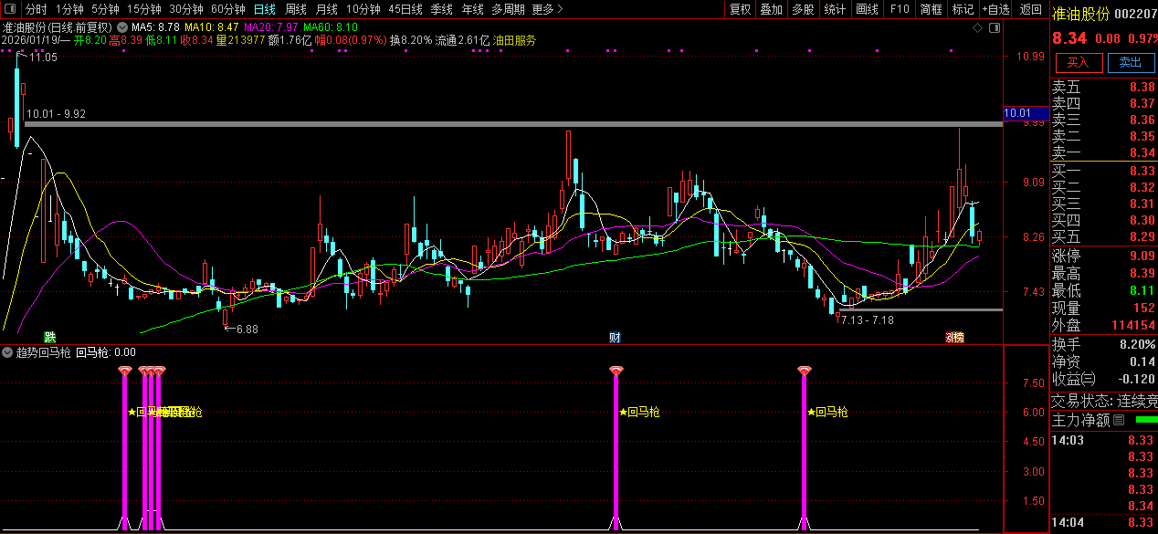Open the 油田服务 sector link
The height and width of the screenshot is (534, 1158).
point(515,40)
